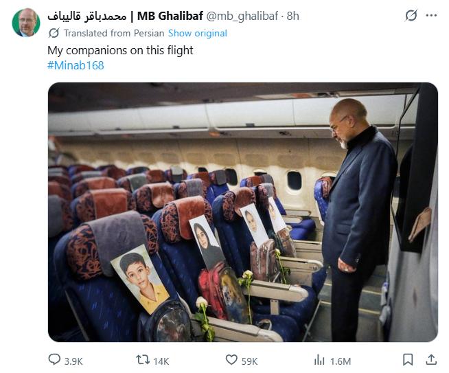449x373 pixels.
Task: Bookmark this post
Action: [408, 360]
